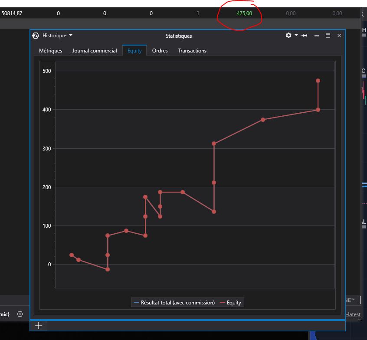This screenshot has width=367, height=340.
Task: Toggle the Résultat total (avec commission) legend entry
Action: click(x=174, y=303)
